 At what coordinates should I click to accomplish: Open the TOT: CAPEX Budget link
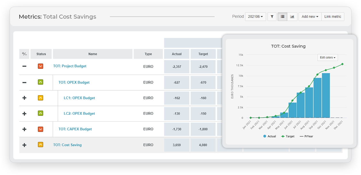coord(75,129)
